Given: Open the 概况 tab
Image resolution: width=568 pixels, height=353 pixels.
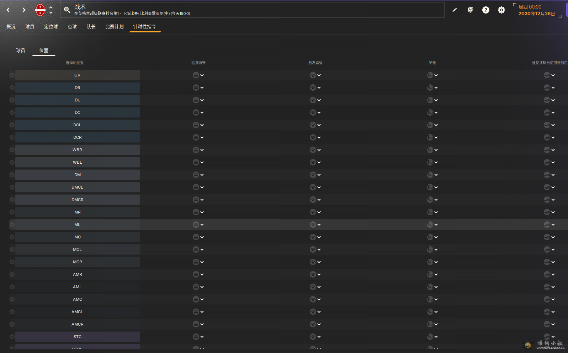Looking at the screenshot, I should (x=11, y=27).
